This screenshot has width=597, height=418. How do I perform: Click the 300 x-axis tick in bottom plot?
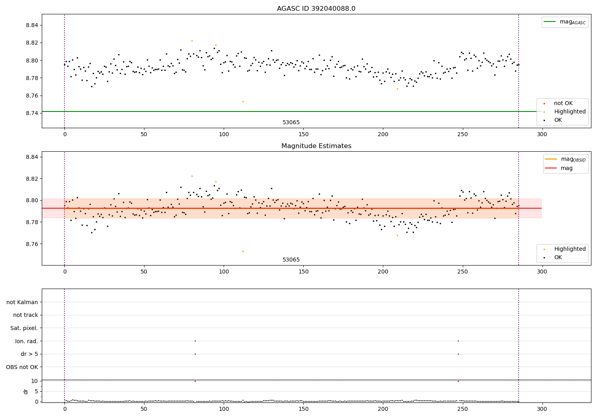(542, 409)
